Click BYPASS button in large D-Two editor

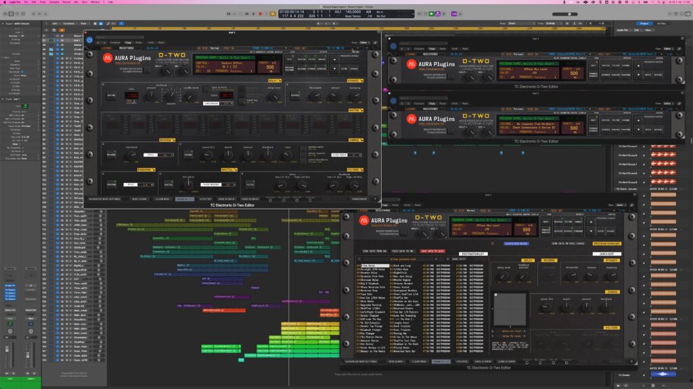tap(354, 69)
